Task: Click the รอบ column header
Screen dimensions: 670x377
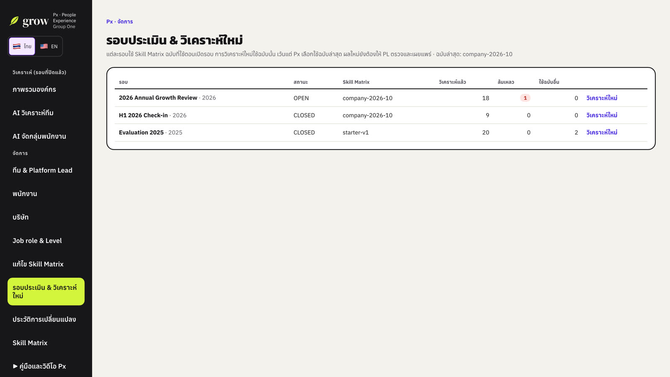Action: [x=123, y=82]
